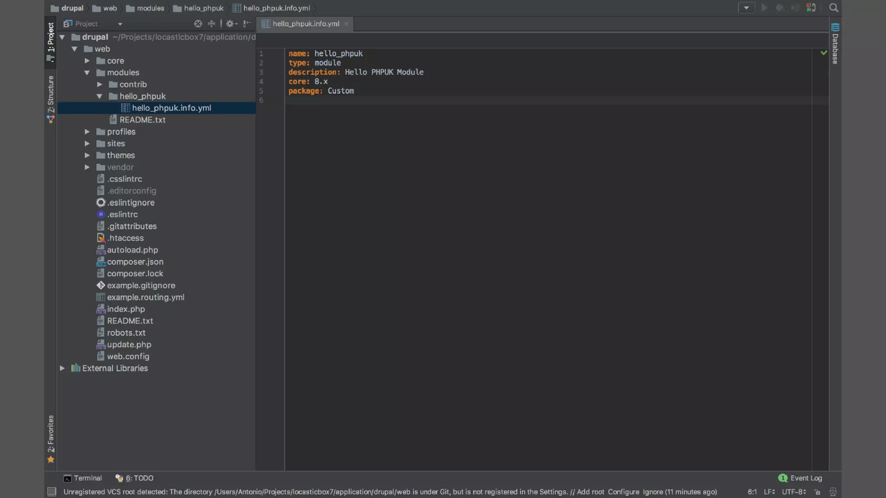Image resolution: width=886 pixels, height=498 pixels.
Task: Open the Database tool window
Action: [835, 44]
